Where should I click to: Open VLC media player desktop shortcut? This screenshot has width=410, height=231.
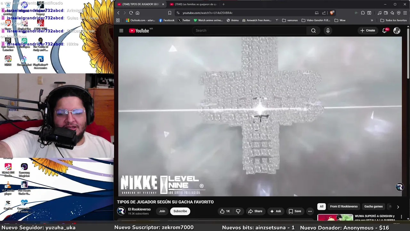pyautogui.click(x=8, y=188)
